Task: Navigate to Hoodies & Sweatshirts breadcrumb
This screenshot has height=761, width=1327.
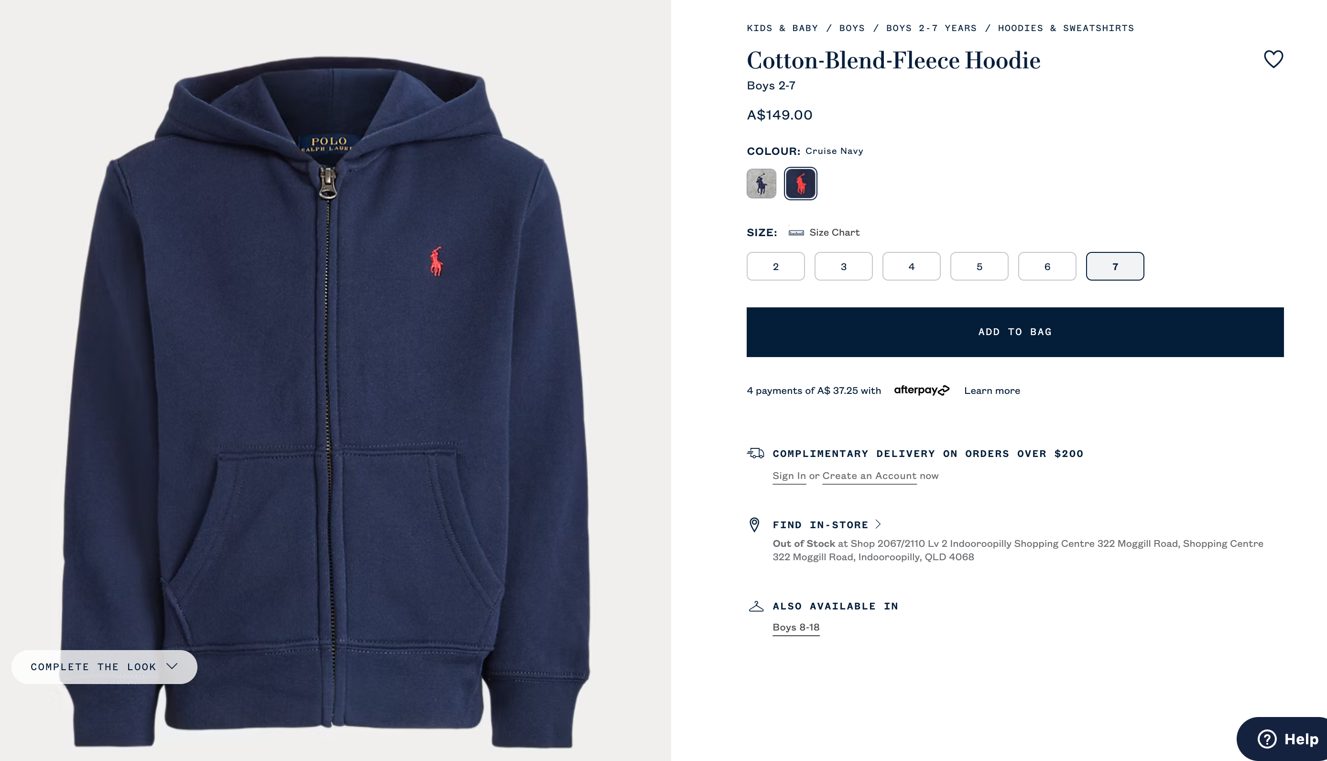Action: pyautogui.click(x=1066, y=28)
